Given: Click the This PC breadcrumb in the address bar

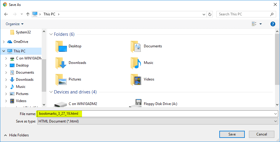Looking at the screenshot, I should click(x=49, y=14).
